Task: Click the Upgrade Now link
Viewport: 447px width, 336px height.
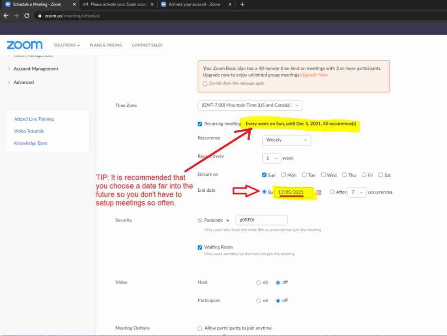Action: (x=314, y=75)
